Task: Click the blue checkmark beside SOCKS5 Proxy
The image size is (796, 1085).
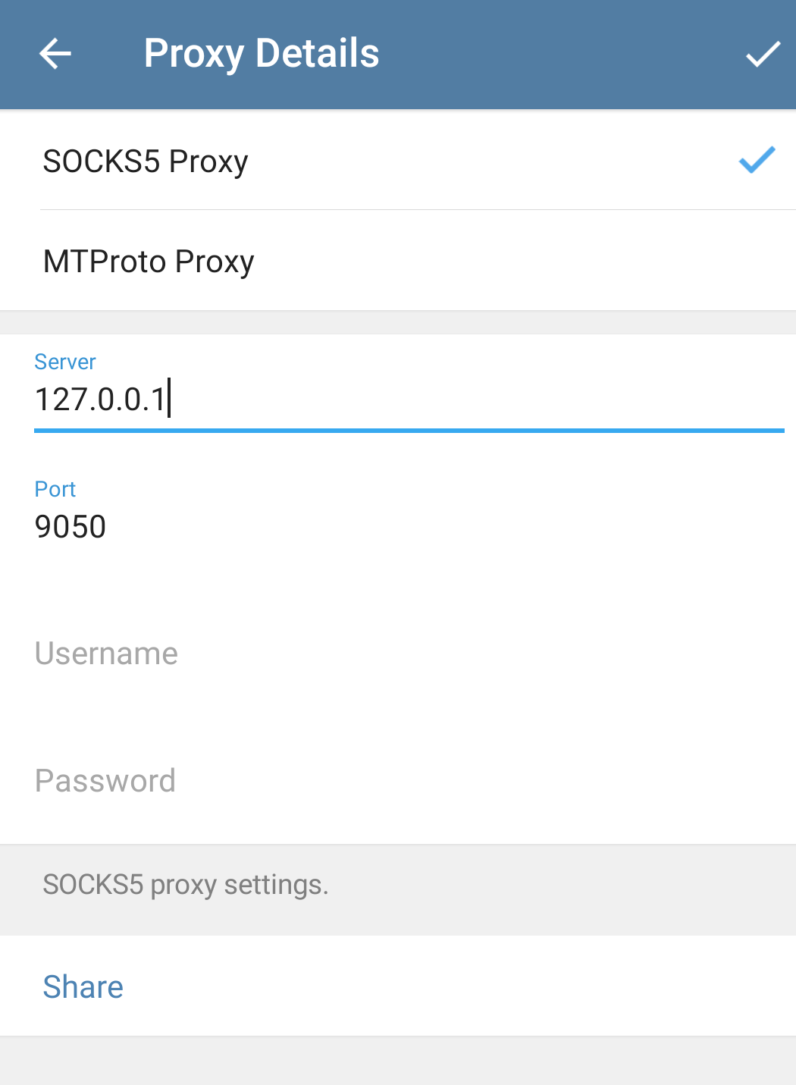Action: [x=757, y=160]
